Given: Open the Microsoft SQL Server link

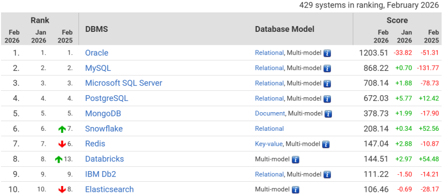Looking at the screenshot, I should click(x=124, y=83).
